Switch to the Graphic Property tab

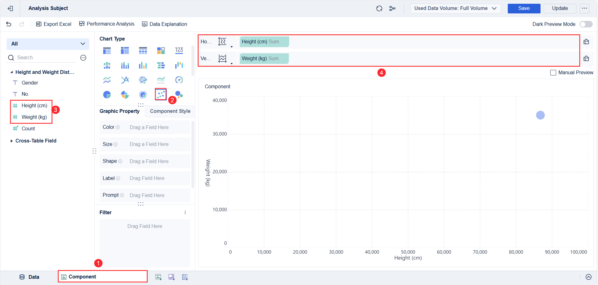coord(120,111)
